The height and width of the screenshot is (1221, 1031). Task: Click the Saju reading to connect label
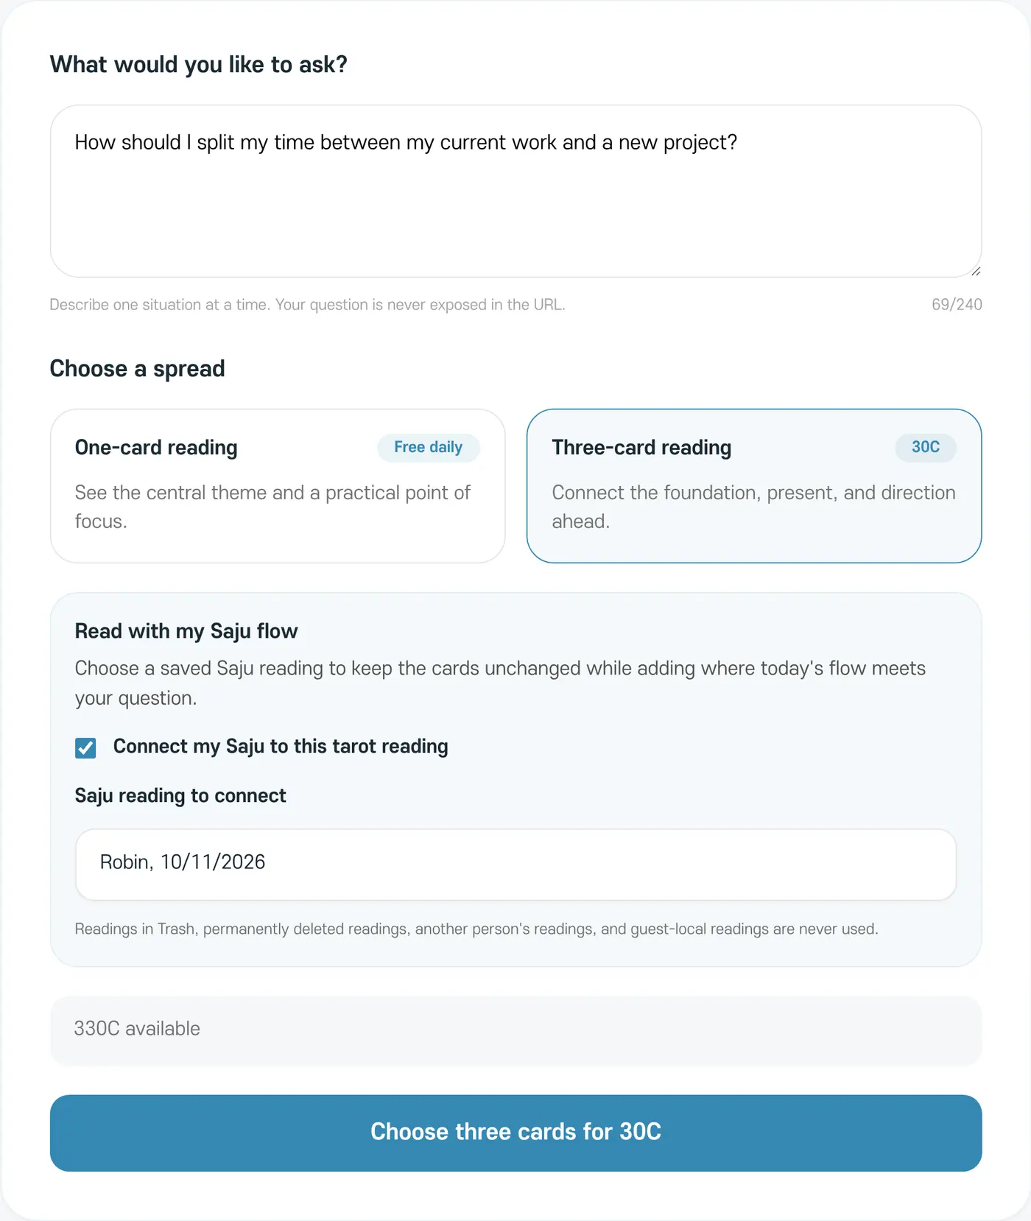click(x=180, y=796)
